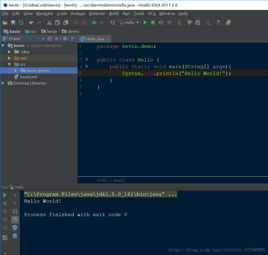
Task: Run the Hello application with green toolbar icon
Action: (x=145, y=22)
